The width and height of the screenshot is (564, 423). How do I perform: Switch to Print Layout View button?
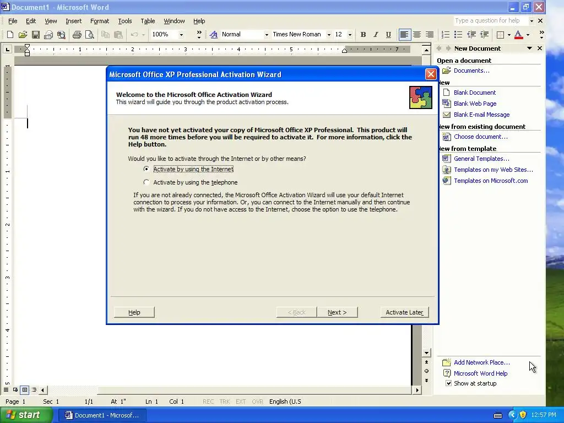[24, 389]
